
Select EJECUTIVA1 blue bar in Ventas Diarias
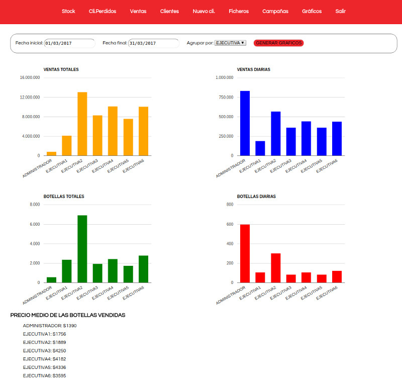[x=260, y=148]
